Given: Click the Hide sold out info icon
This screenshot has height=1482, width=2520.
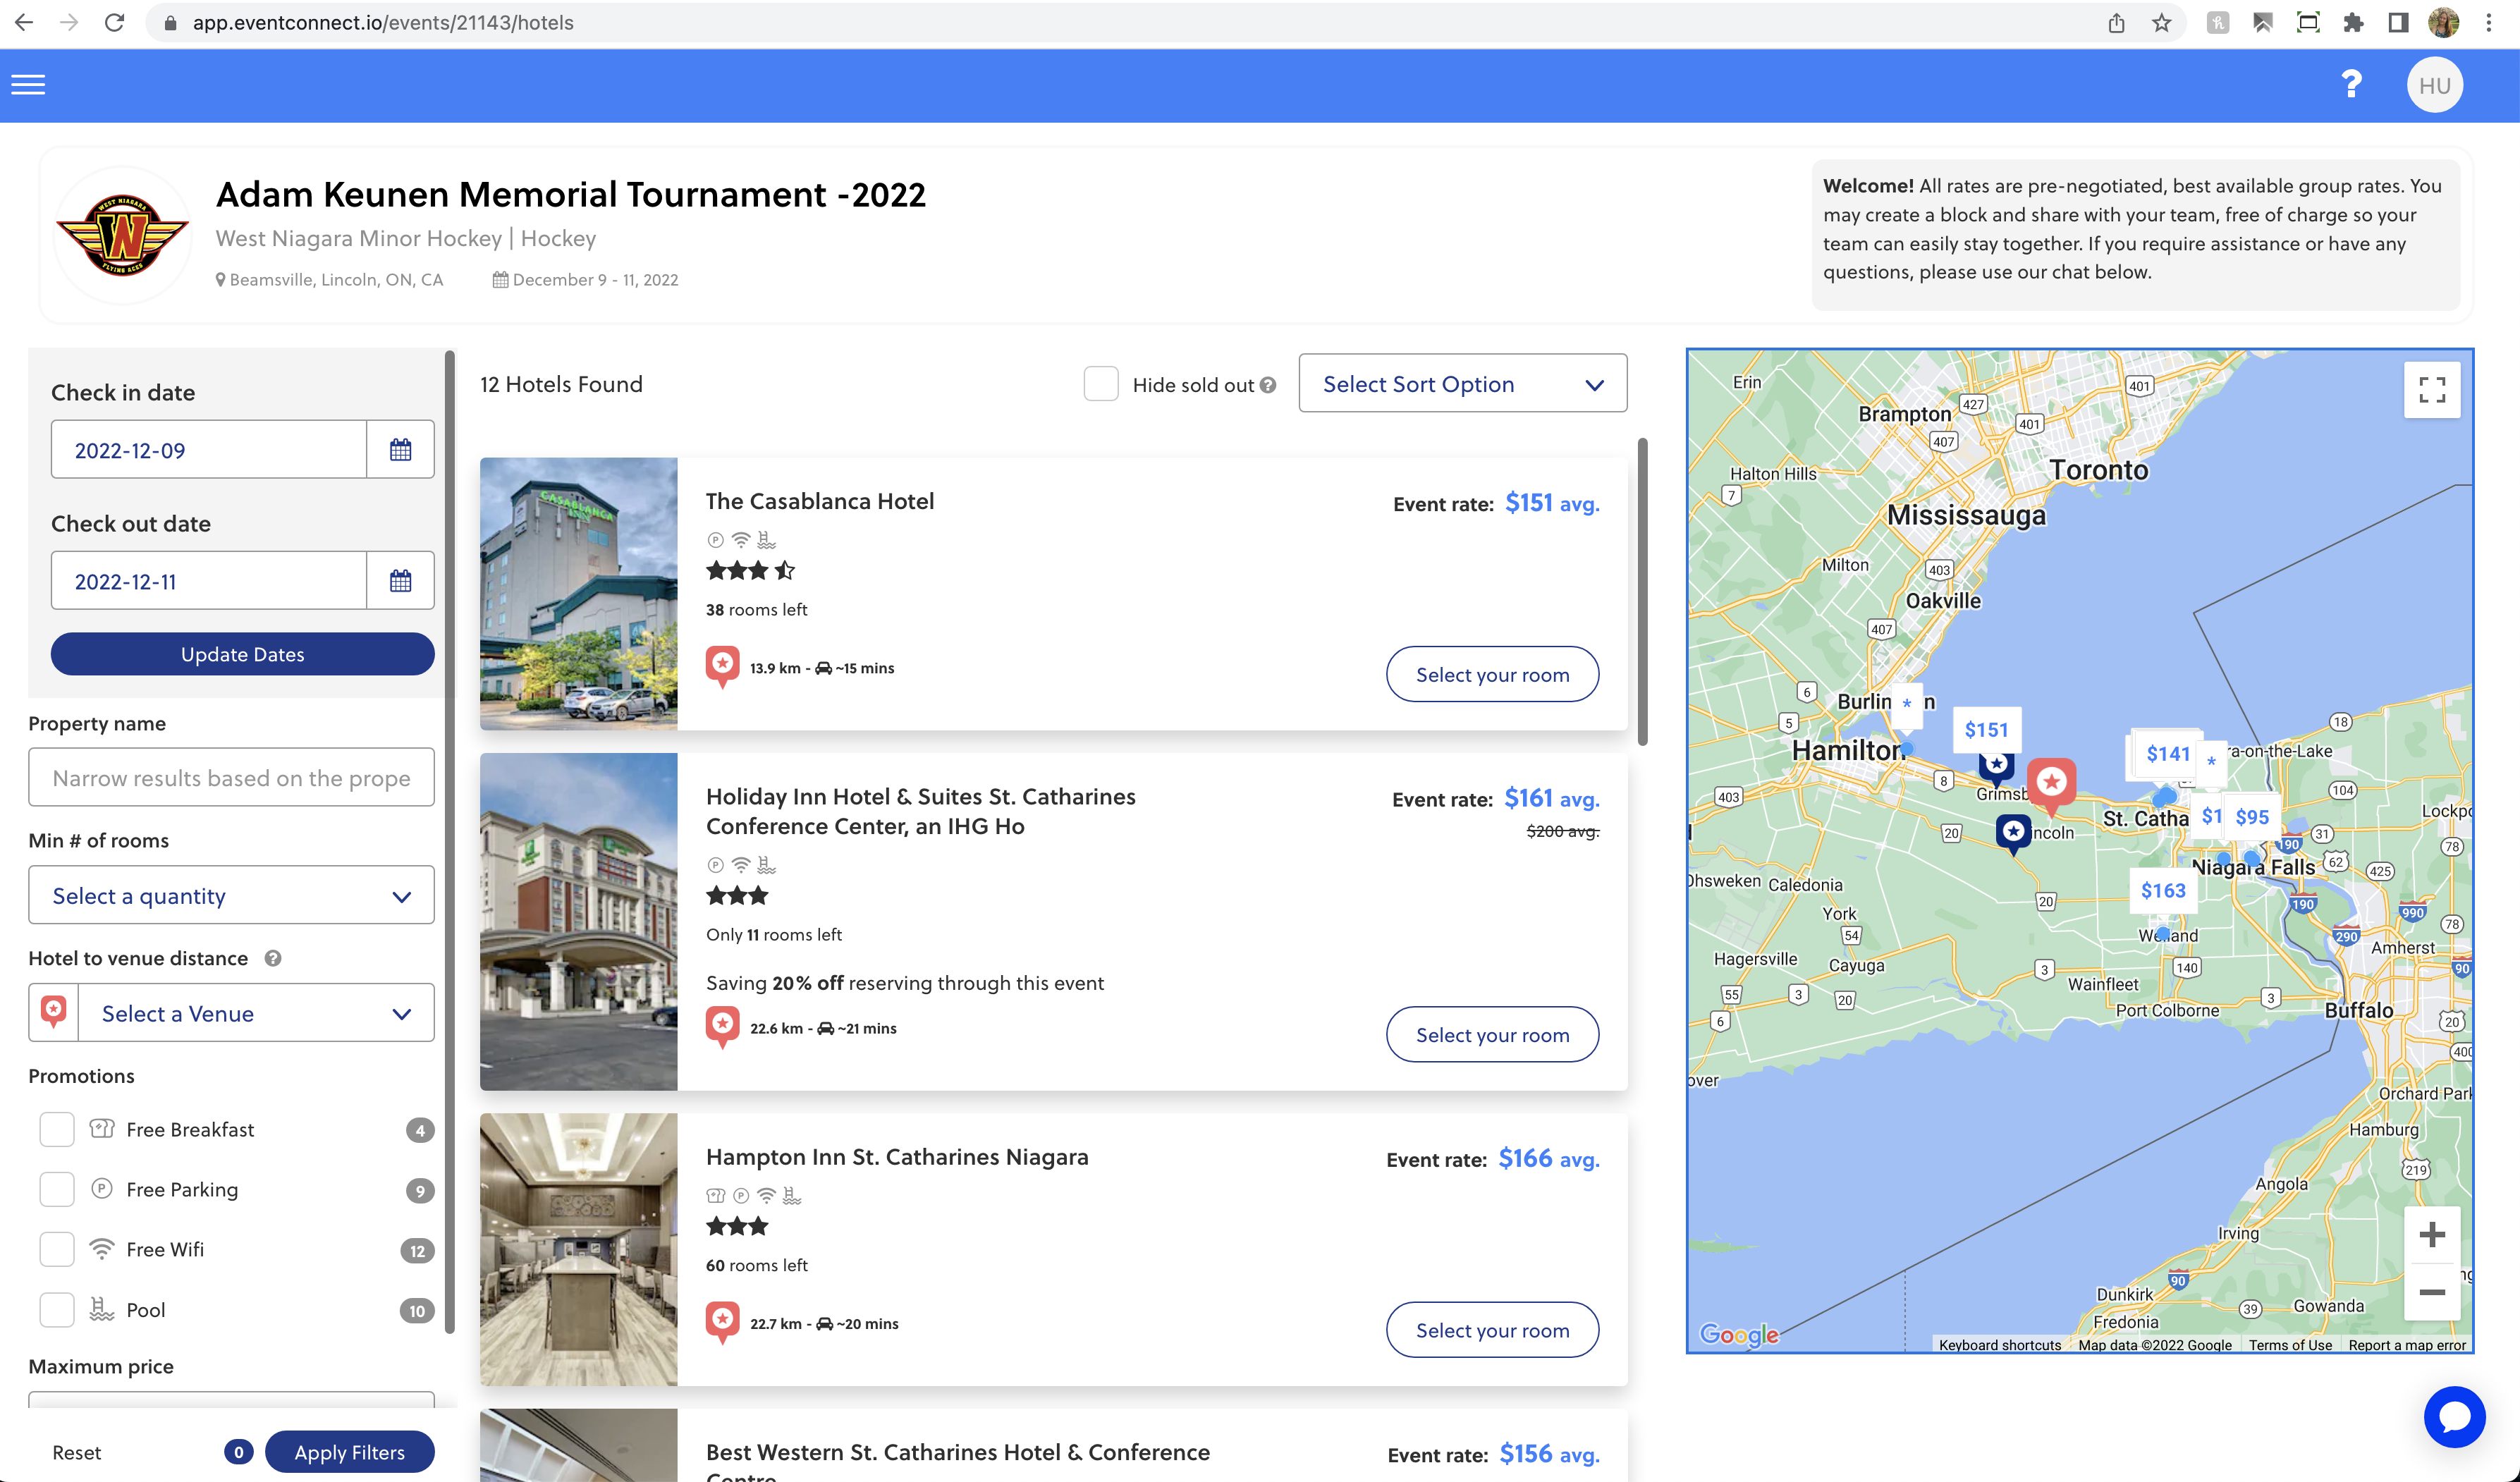Looking at the screenshot, I should pyautogui.click(x=1268, y=385).
